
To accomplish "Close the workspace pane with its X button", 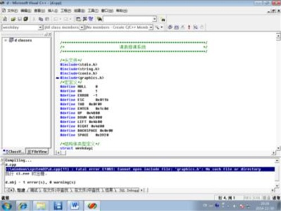I will pyautogui.click(x=50, y=34).
